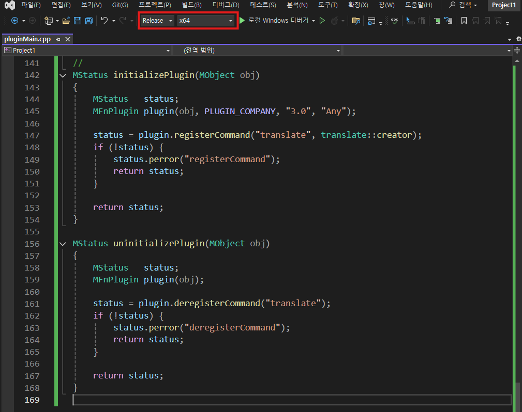Open the 파일(F) menu
Image resolution: width=522 pixels, height=412 pixels.
click(x=31, y=5)
